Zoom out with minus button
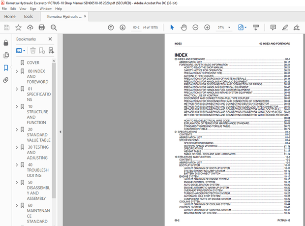 point(195,28)
